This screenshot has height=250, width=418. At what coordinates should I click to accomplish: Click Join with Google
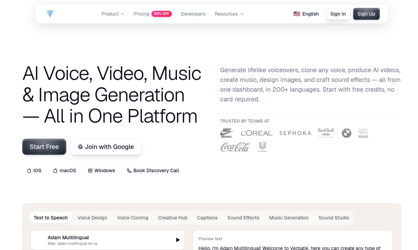[106, 147]
